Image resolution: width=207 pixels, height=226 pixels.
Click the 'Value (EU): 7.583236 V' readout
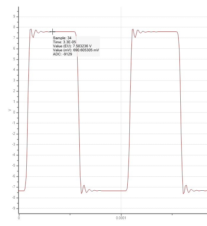72,46
